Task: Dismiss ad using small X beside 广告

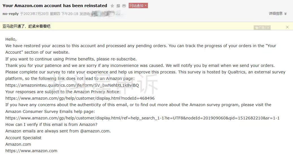Action: pyautogui.click(x=268, y=28)
